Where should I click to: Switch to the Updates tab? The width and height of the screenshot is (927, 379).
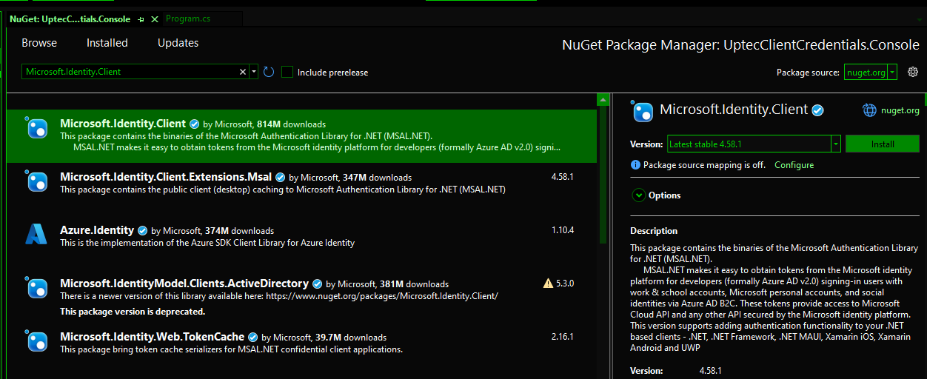click(x=178, y=43)
